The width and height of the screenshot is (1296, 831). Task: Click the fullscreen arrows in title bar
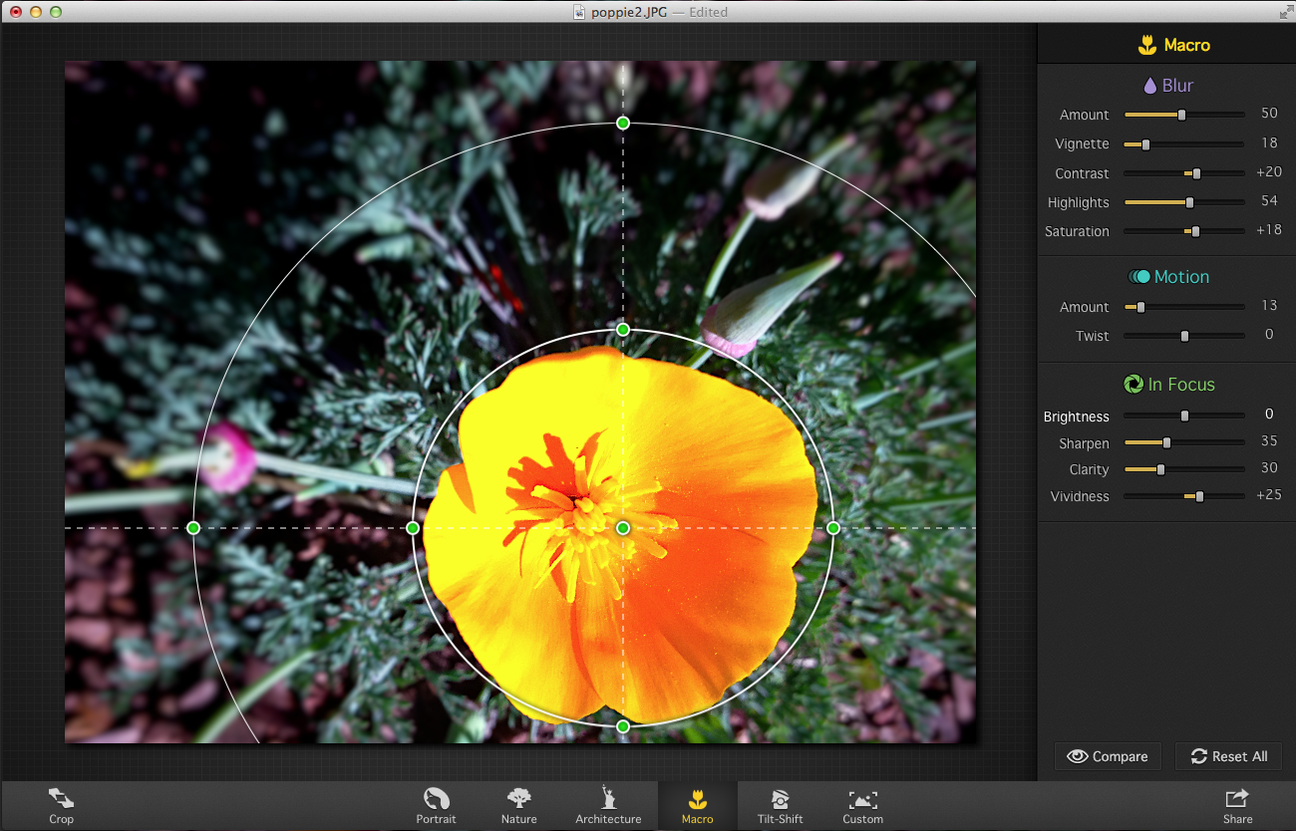pyautogui.click(x=1285, y=11)
